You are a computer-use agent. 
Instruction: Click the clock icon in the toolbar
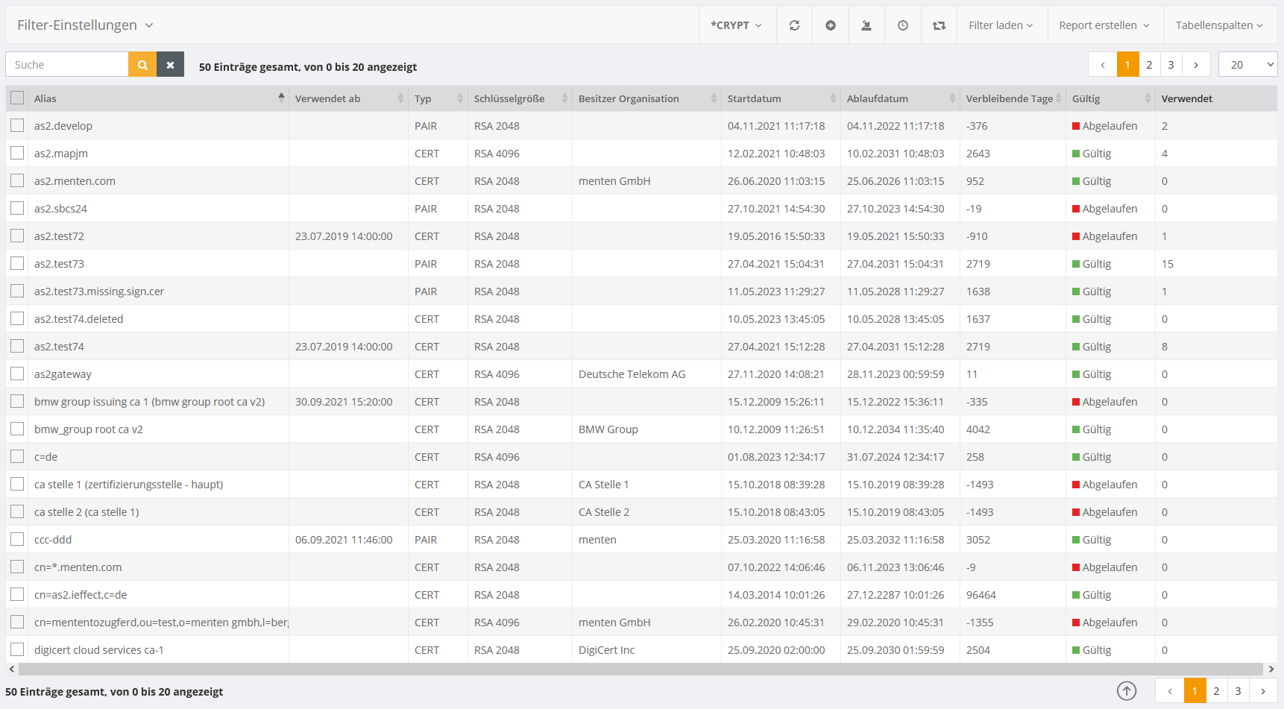[902, 25]
